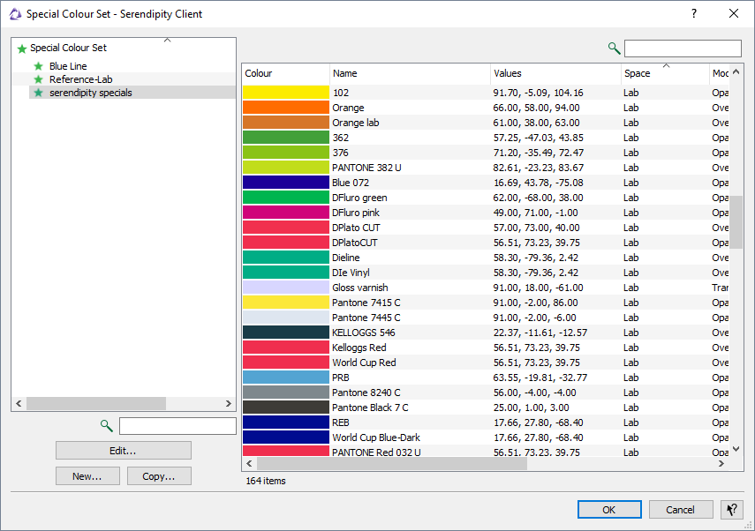Select the Reference-Lab colour set
This screenshot has height=531, width=755.
(x=81, y=79)
